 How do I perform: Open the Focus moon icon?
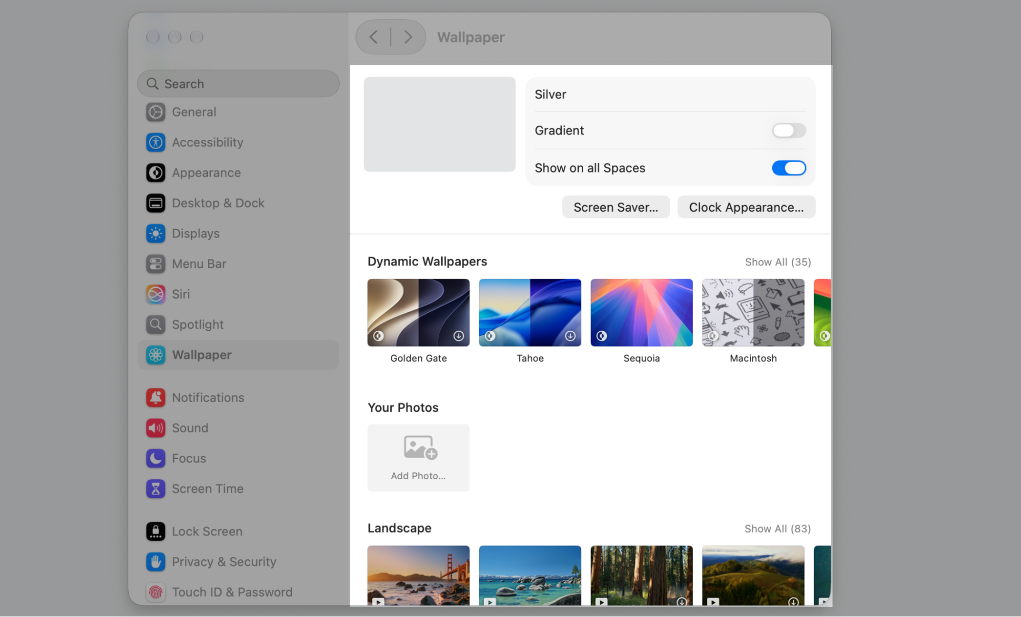[155, 458]
